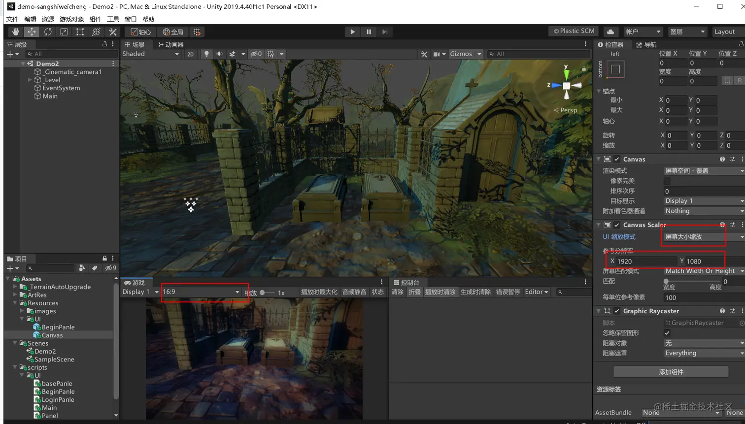Image resolution: width=745 pixels, height=424 pixels.
Task: Toggle Canvas component enabled checkbox
Action: [617, 159]
